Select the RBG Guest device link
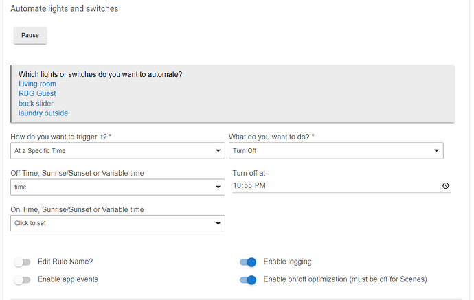474x300 pixels. coord(37,93)
